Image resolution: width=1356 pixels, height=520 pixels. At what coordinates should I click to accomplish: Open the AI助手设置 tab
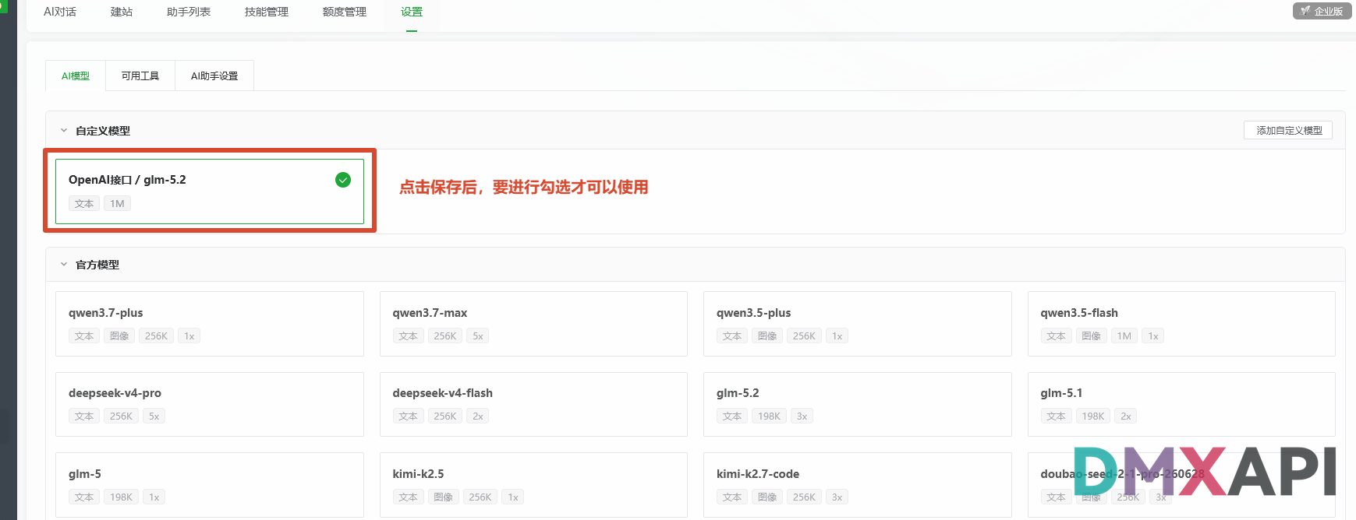click(x=214, y=76)
